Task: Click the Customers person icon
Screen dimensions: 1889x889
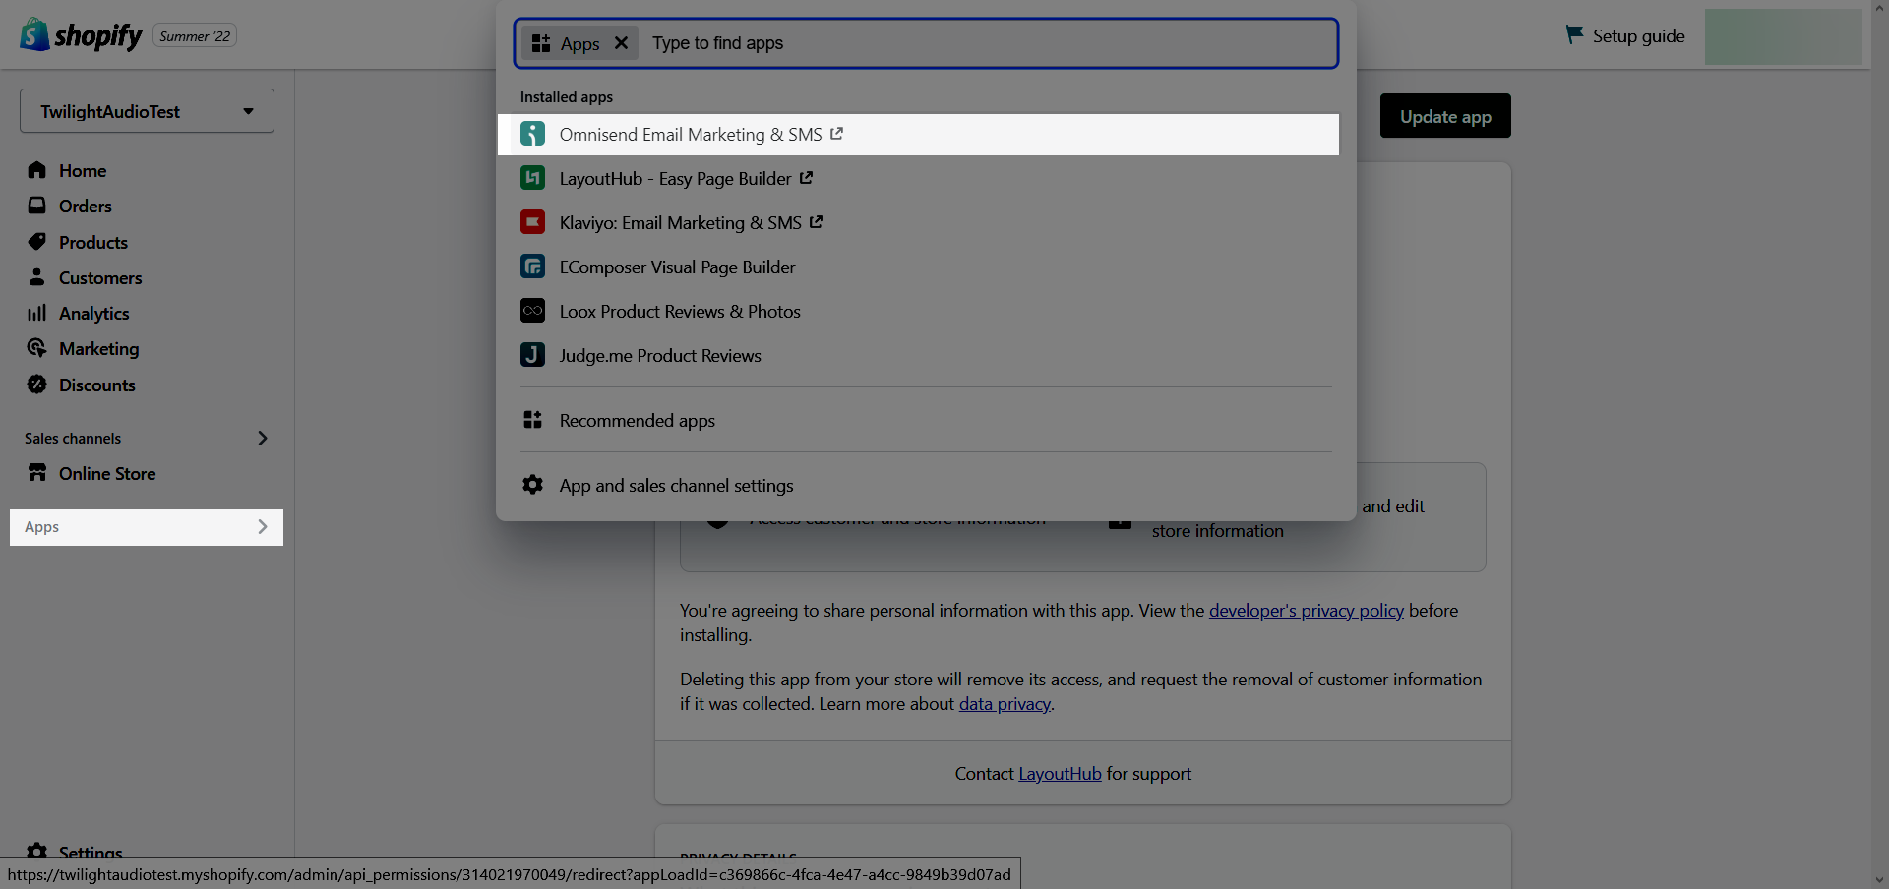Action: pyautogui.click(x=37, y=277)
